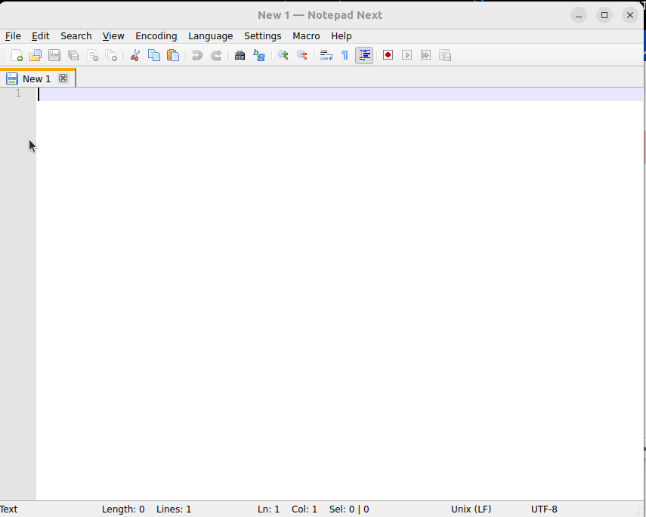This screenshot has height=517, width=646.
Task: Open the Language menu
Action: [x=211, y=36]
